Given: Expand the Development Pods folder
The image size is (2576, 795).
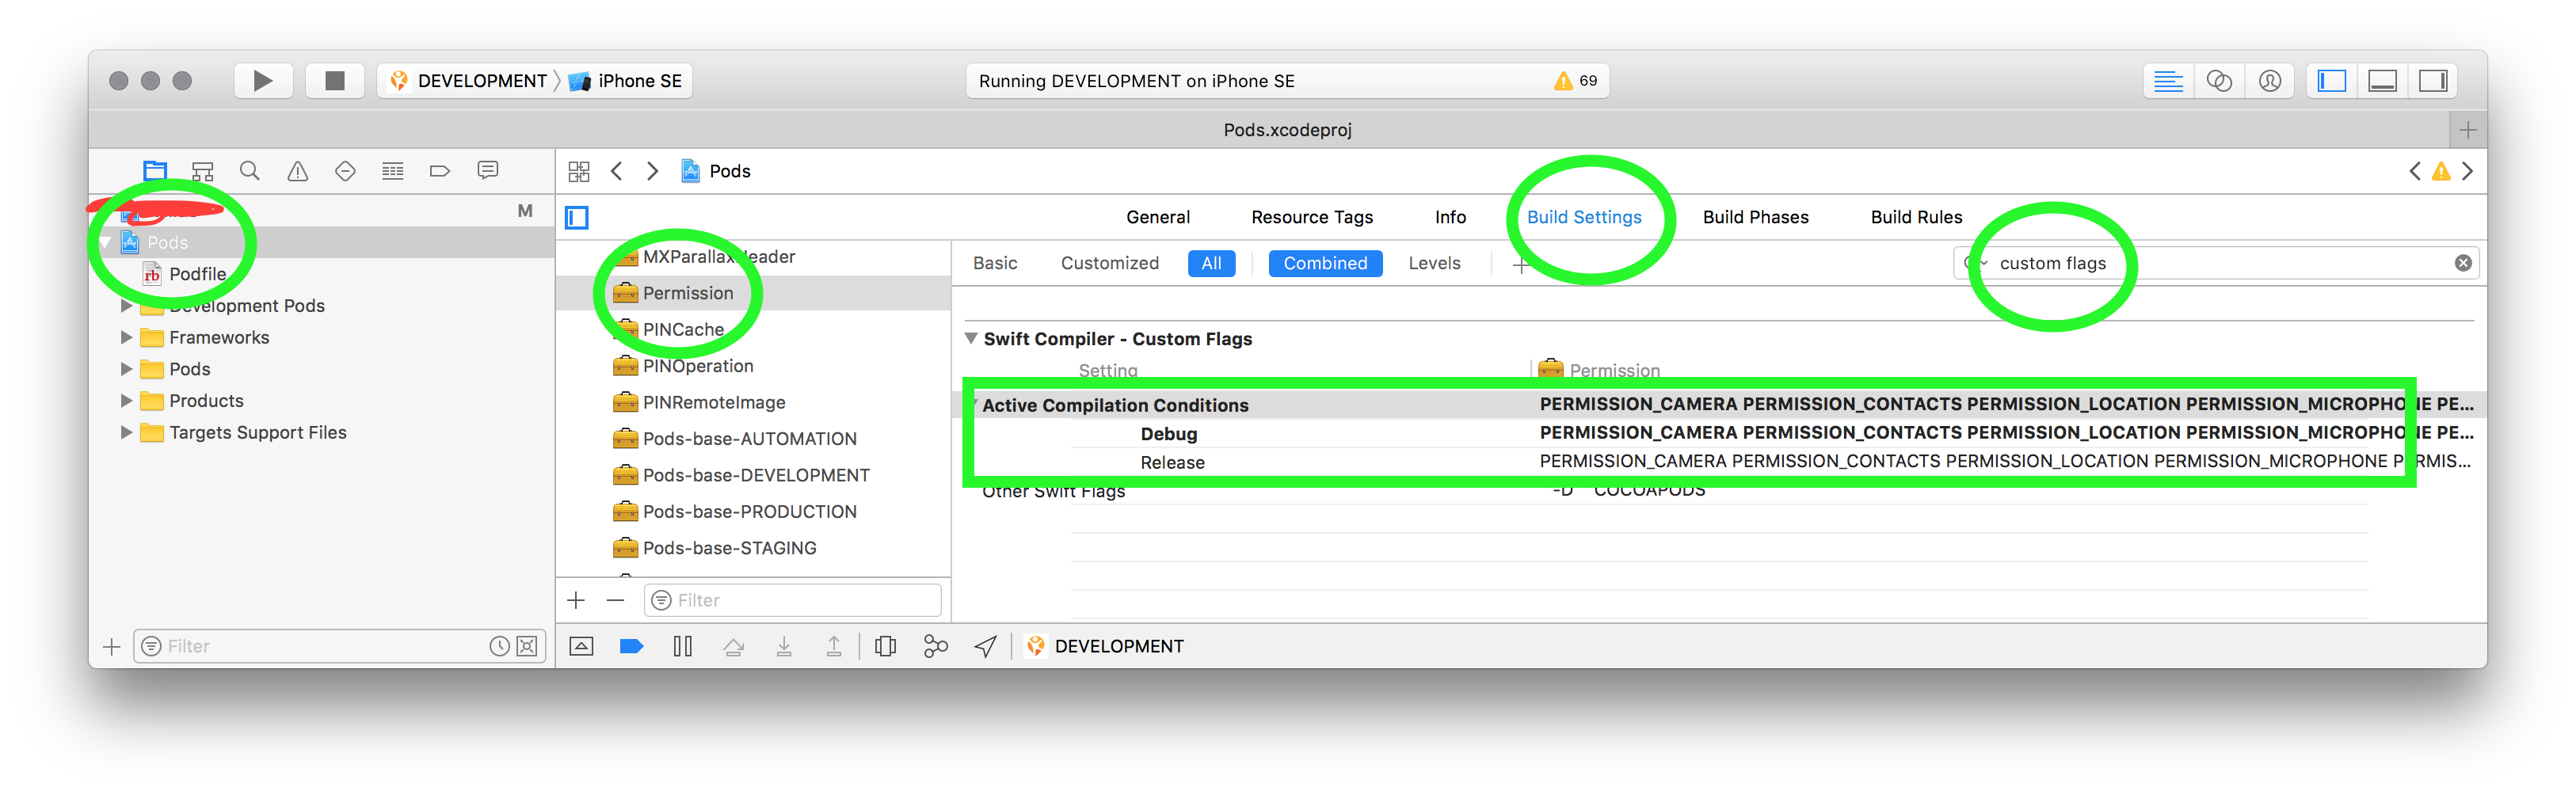Looking at the screenshot, I should [126, 306].
